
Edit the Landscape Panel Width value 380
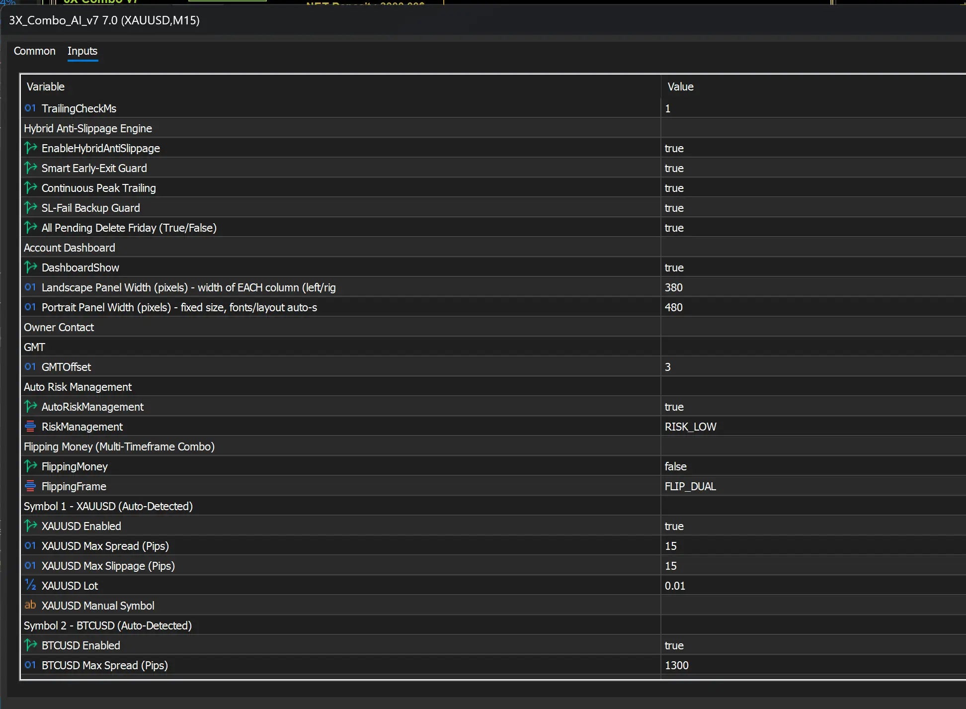click(813, 287)
